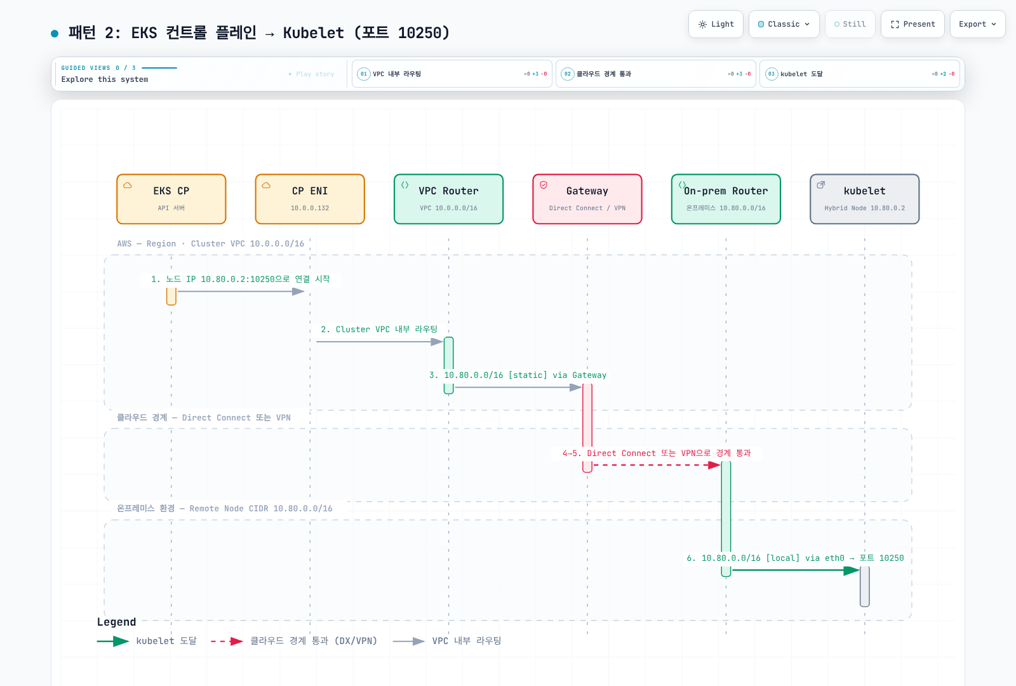Click the EKS CP orange activation bar
This screenshot has width=1016, height=686.
[171, 296]
